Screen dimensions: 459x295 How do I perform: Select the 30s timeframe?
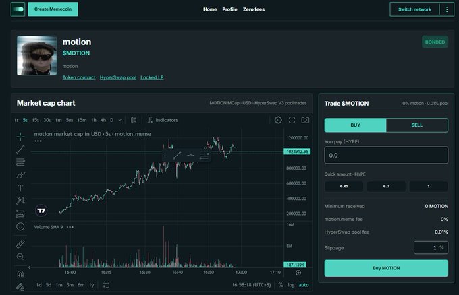click(x=47, y=120)
